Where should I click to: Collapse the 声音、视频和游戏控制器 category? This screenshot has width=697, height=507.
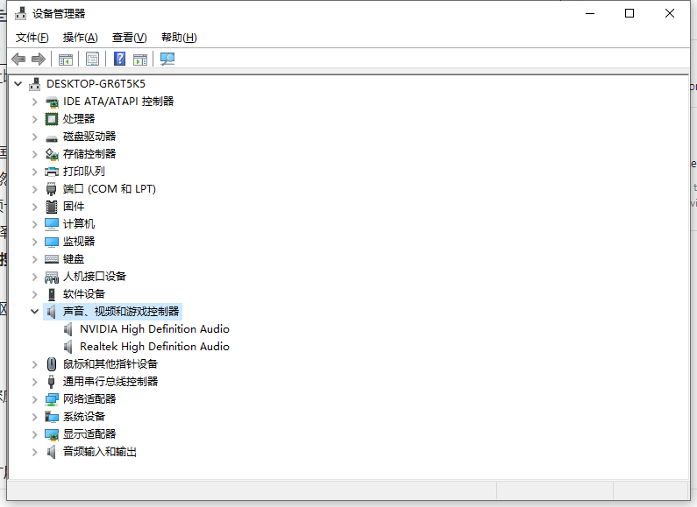35,312
